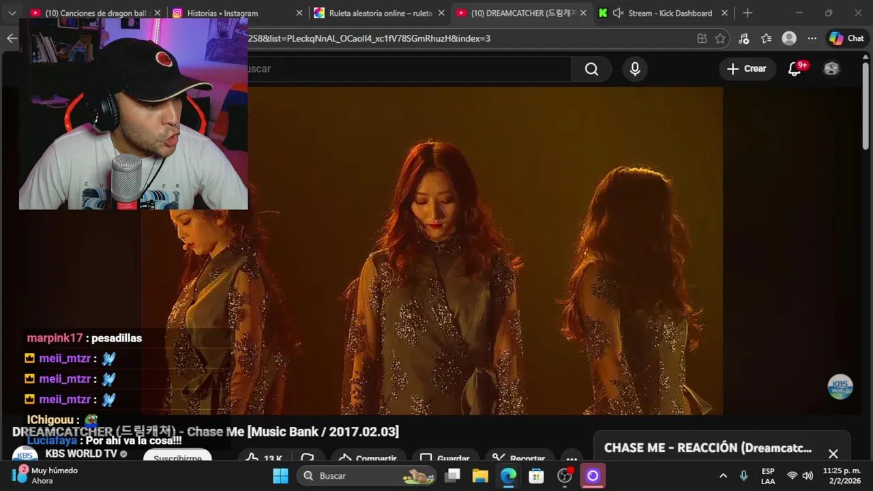Viewport: 873px width, 491px height.
Task: Save video with the Guardar button
Action: (445, 458)
